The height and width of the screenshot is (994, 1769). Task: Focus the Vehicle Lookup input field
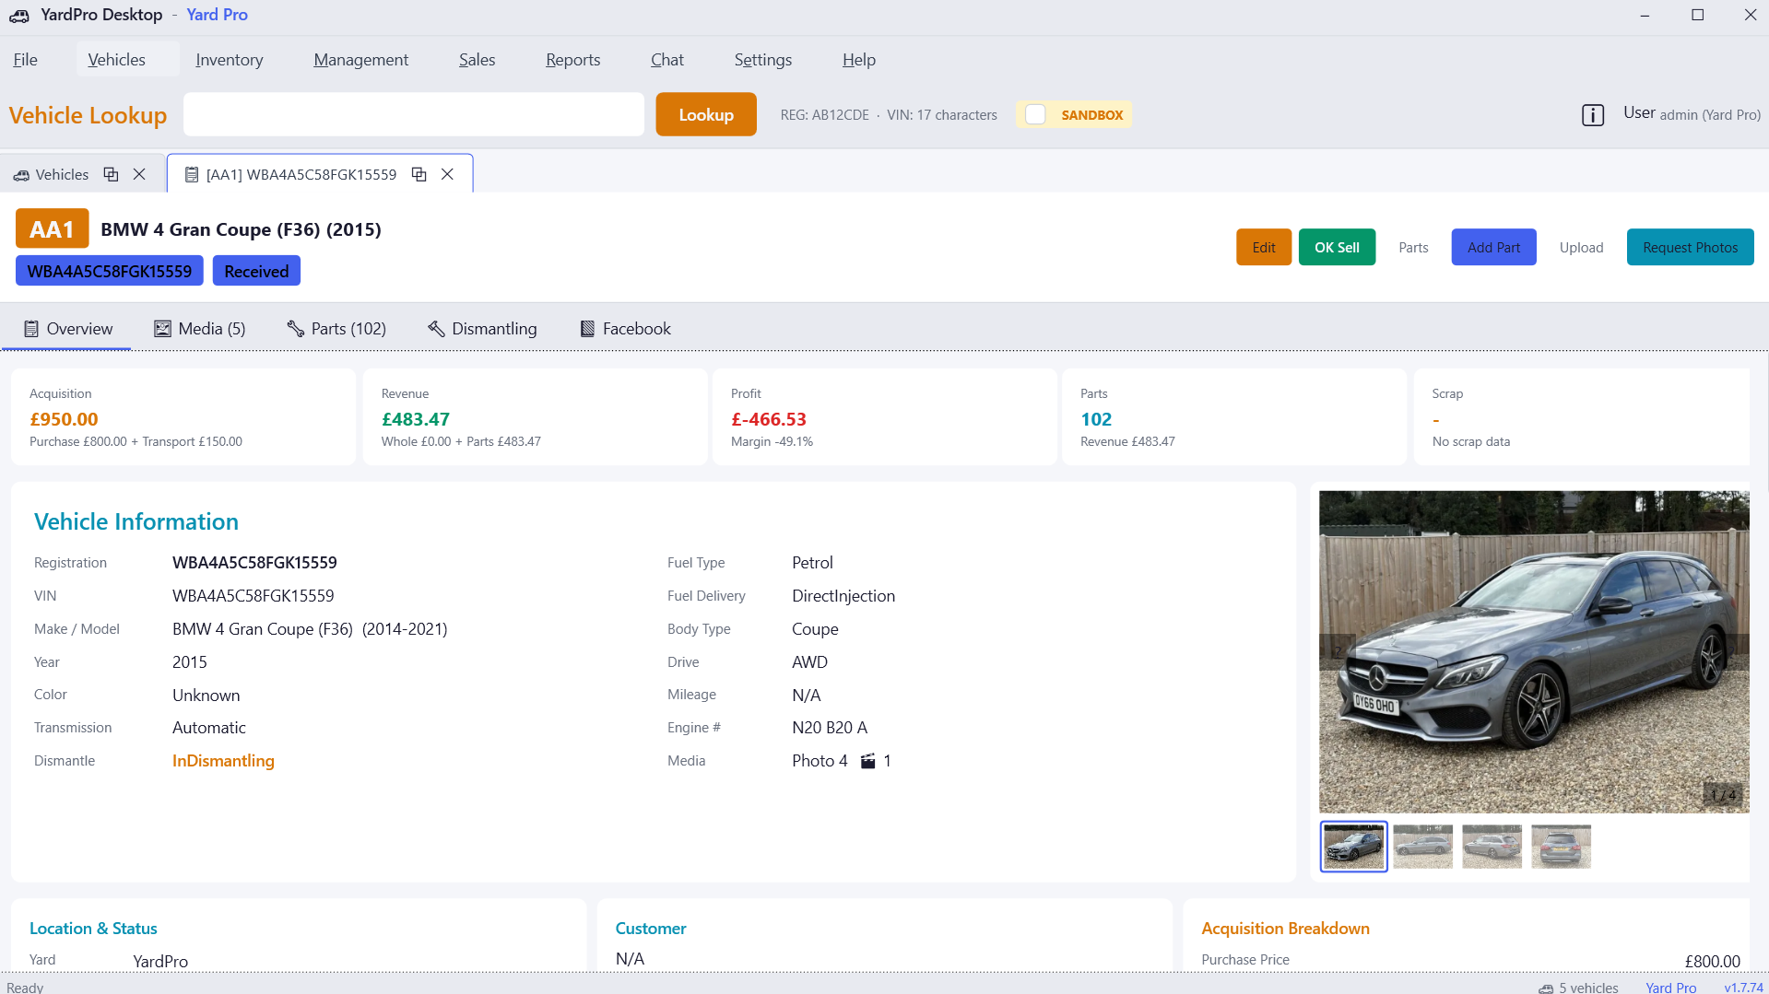click(414, 114)
